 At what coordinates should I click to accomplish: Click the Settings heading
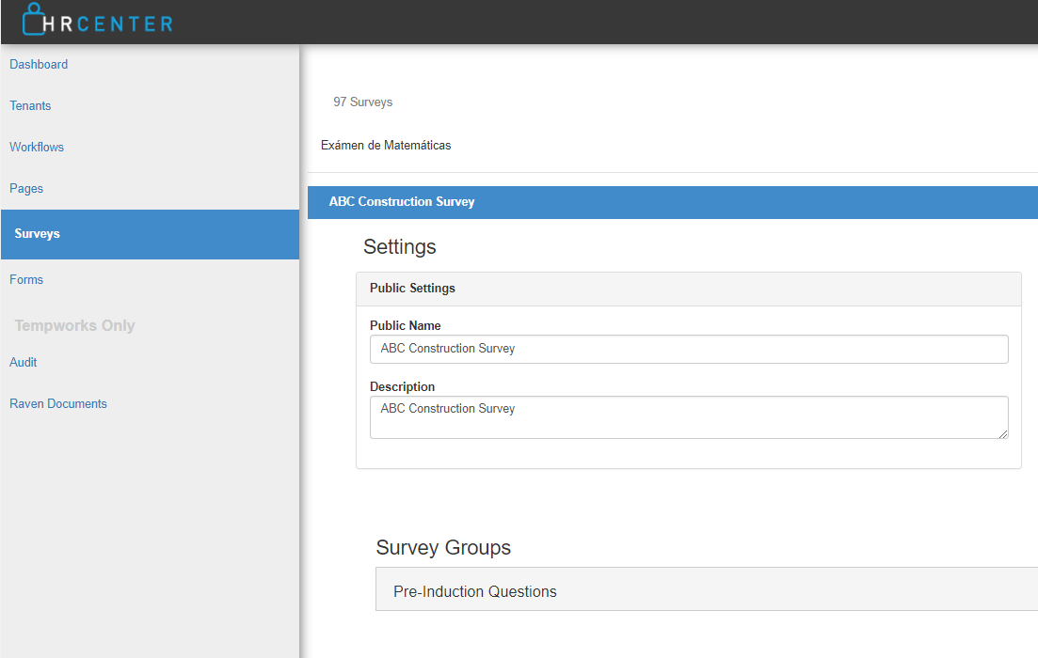[400, 247]
